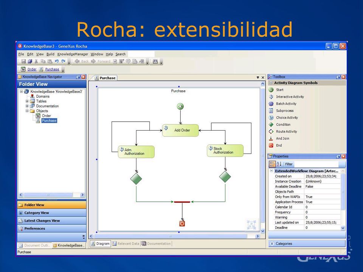This screenshot has height=272, width=363.
Task: Switch to Document Outline bottom tab
Action: pyautogui.click(x=34, y=246)
